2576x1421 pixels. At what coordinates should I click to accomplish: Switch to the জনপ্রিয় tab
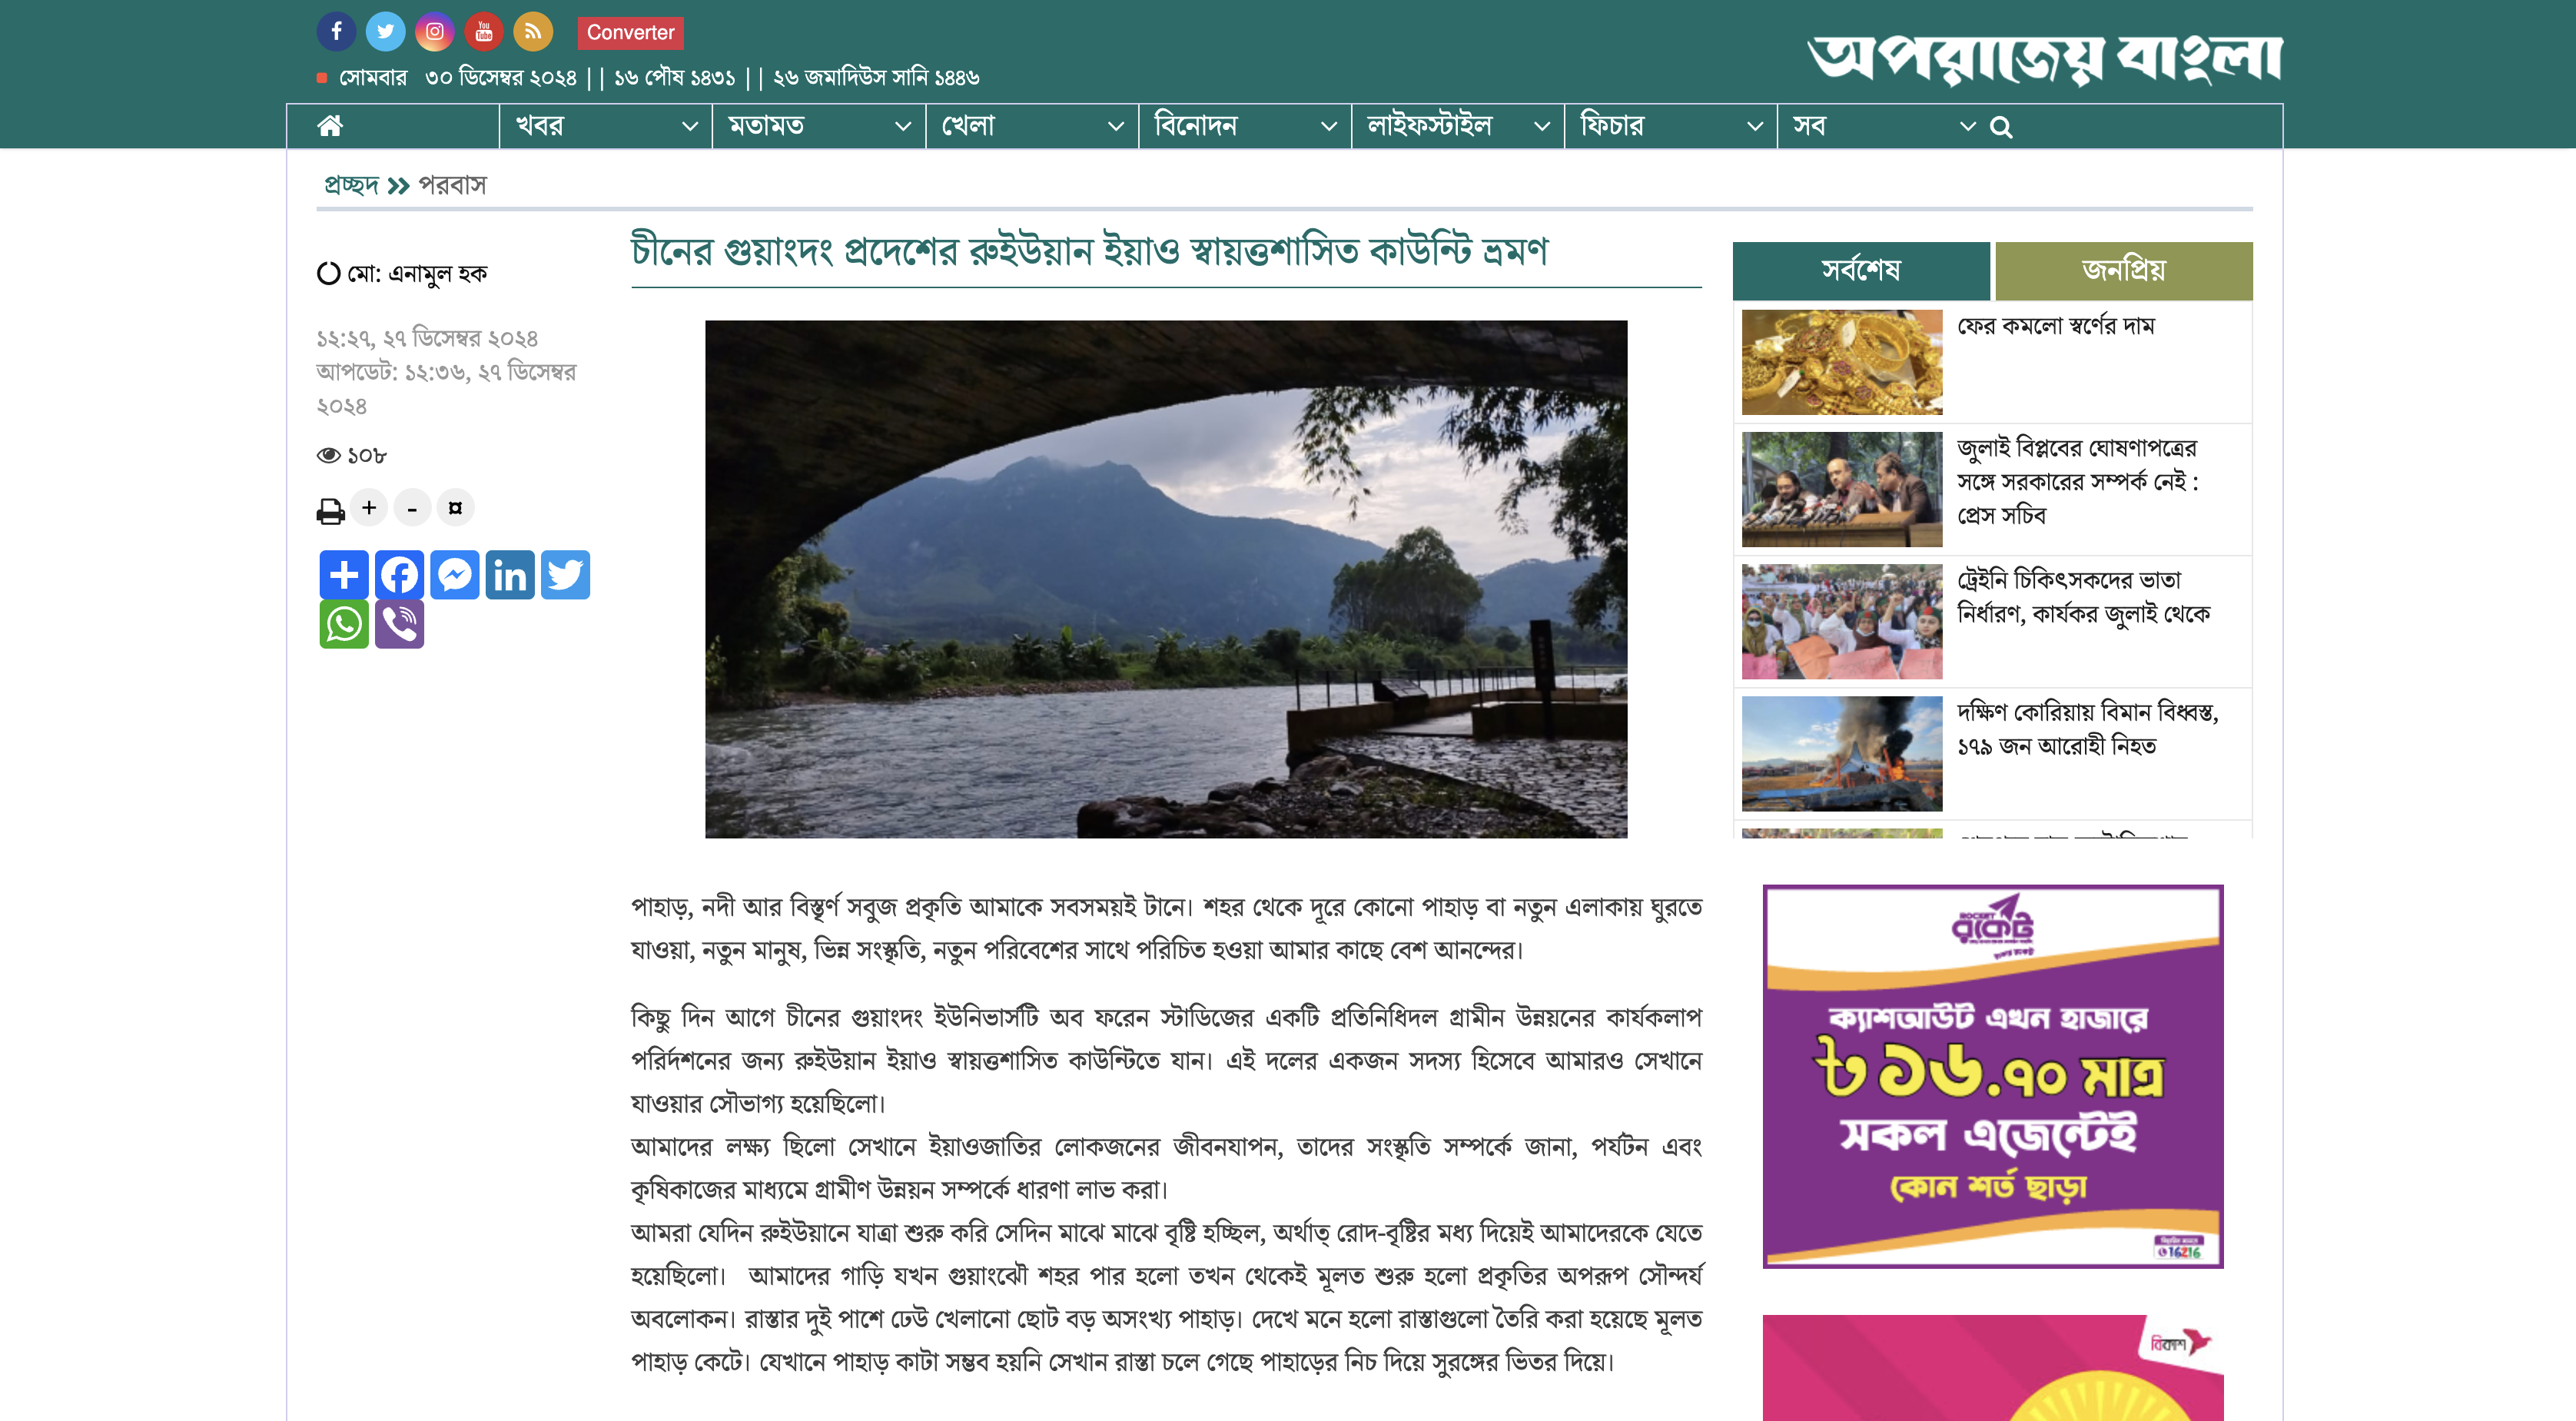click(x=2124, y=270)
